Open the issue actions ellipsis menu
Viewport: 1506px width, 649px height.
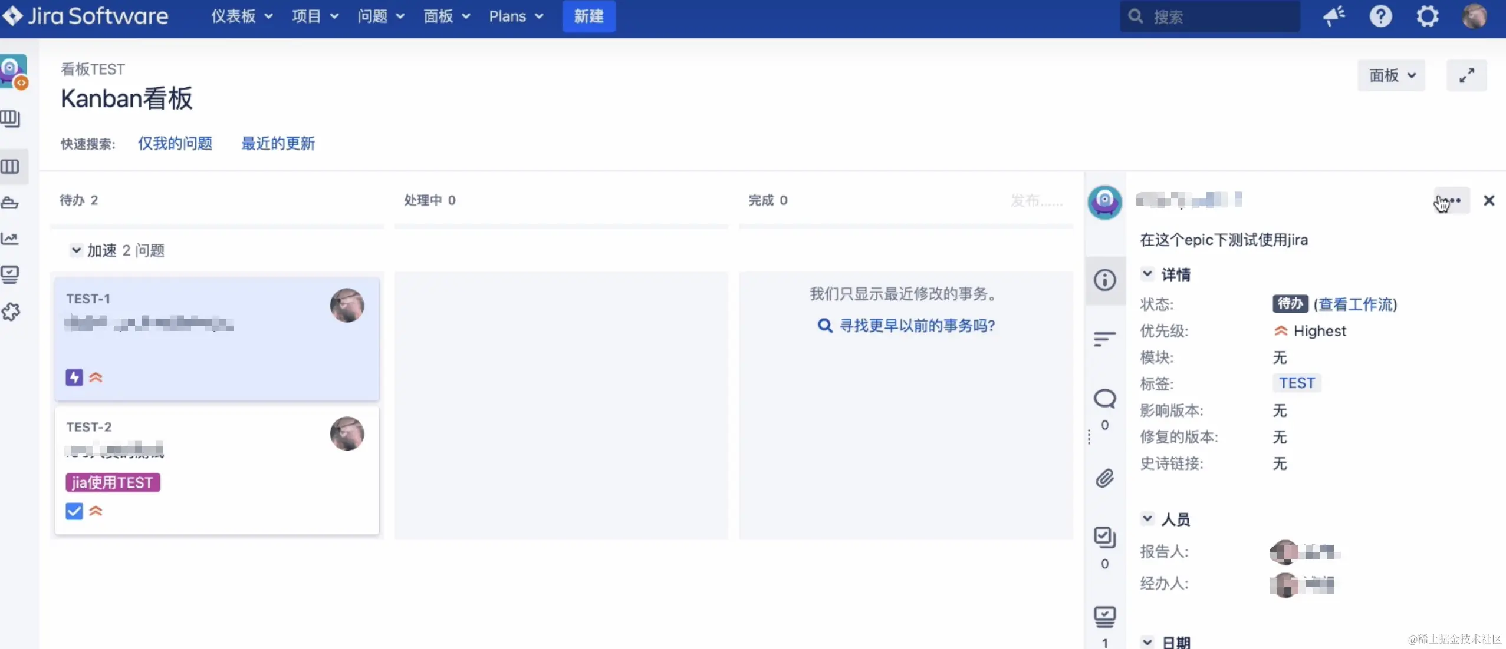click(x=1451, y=200)
